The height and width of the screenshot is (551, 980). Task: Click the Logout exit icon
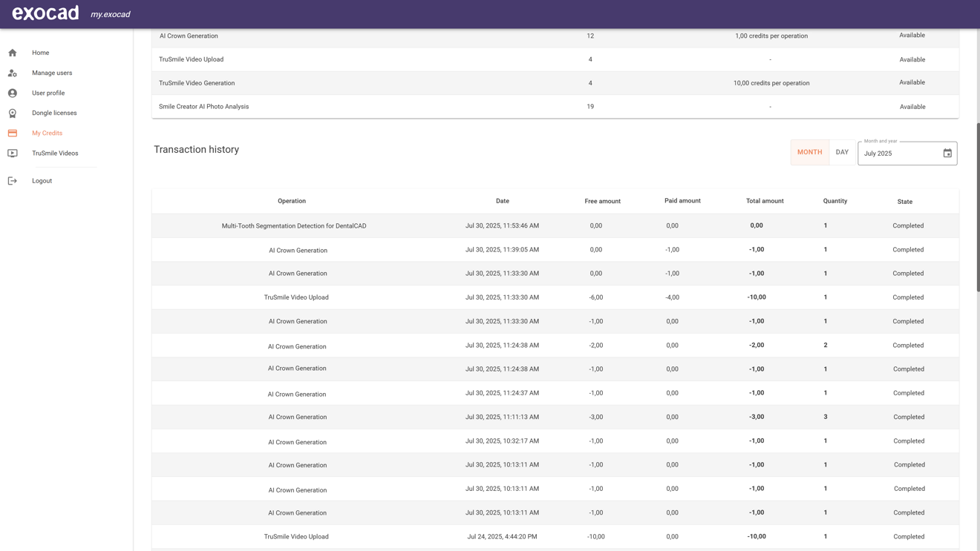pyautogui.click(x=11, y=180)
